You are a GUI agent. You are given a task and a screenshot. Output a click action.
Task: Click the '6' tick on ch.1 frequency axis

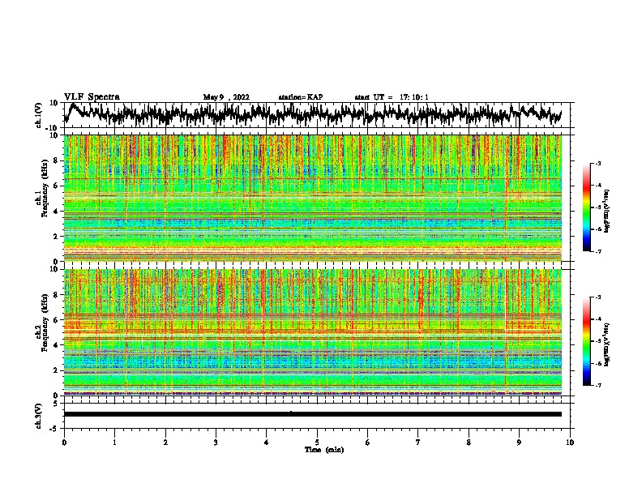(57, 186)
